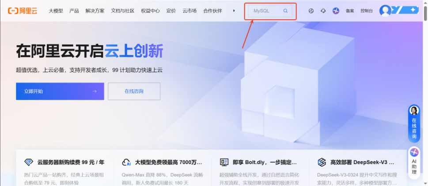Viewport: 428px width, 186px height.
Task: Open the 产品 menu
Action: (74, 11)
